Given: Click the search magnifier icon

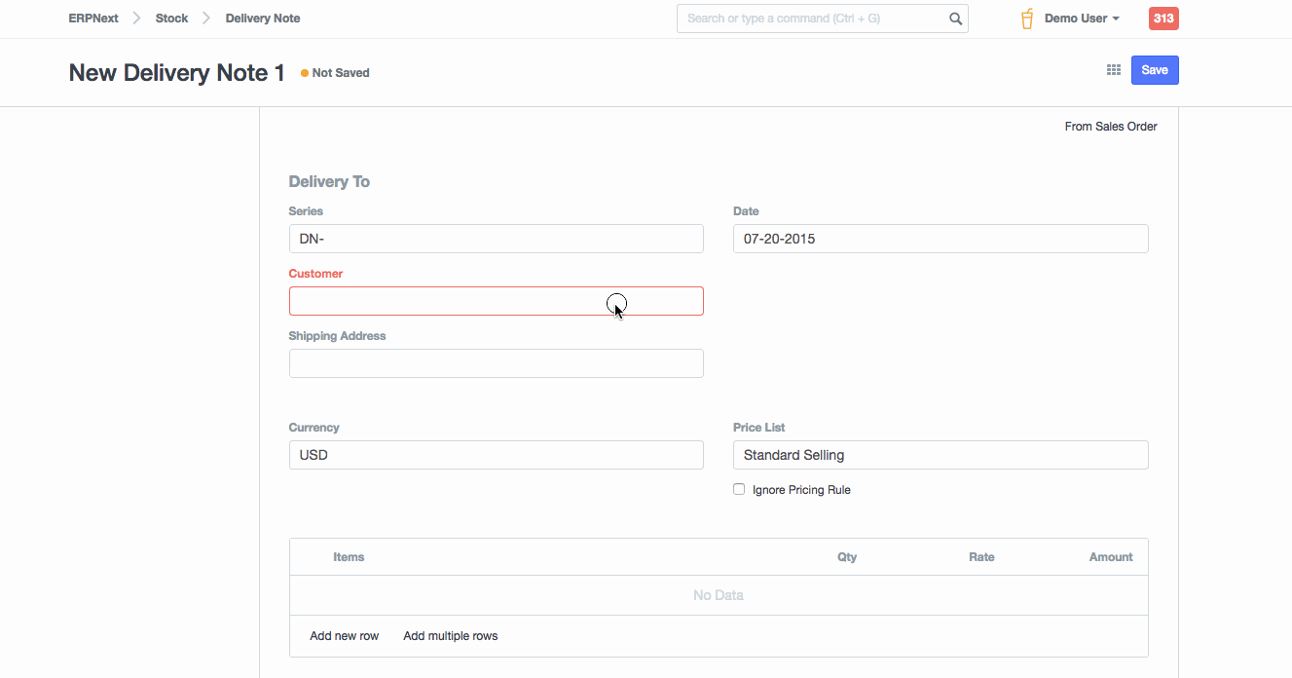Looking at the screenshot, I should click(955, 19).
